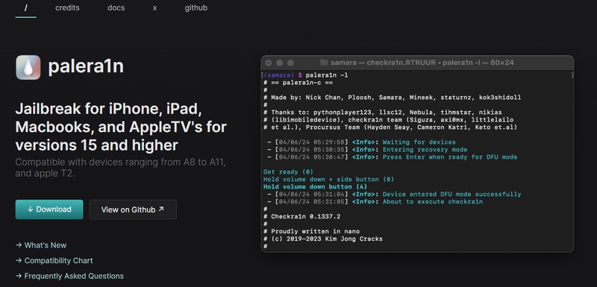
Task: Open the home slash nav tab
Action: tap(26, 8)
